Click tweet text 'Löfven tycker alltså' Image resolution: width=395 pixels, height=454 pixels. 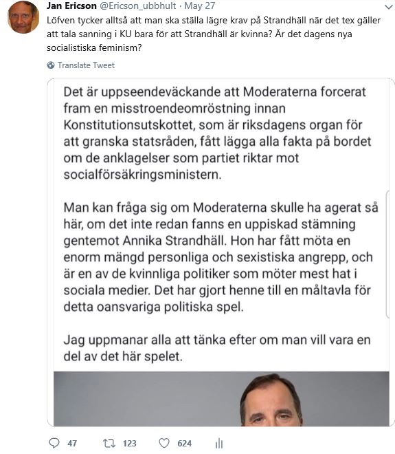pyautogui.click(x=214, y=34)
